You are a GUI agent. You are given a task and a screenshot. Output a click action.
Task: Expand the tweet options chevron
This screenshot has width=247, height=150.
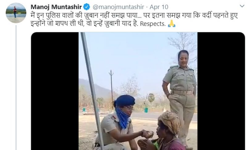[242, 6]
